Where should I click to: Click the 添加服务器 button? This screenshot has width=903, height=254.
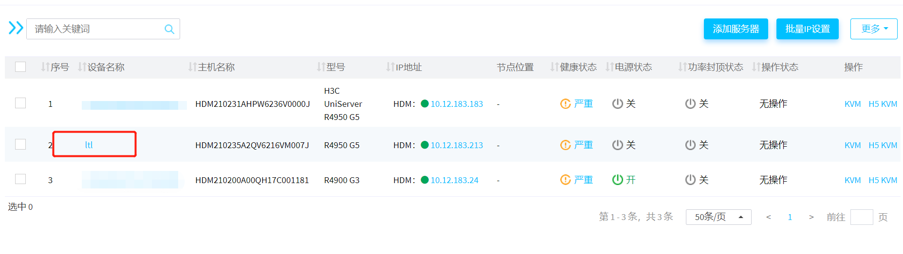(736, 29)
